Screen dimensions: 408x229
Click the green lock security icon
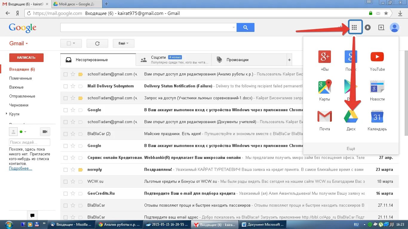click(x=371, y=13)
